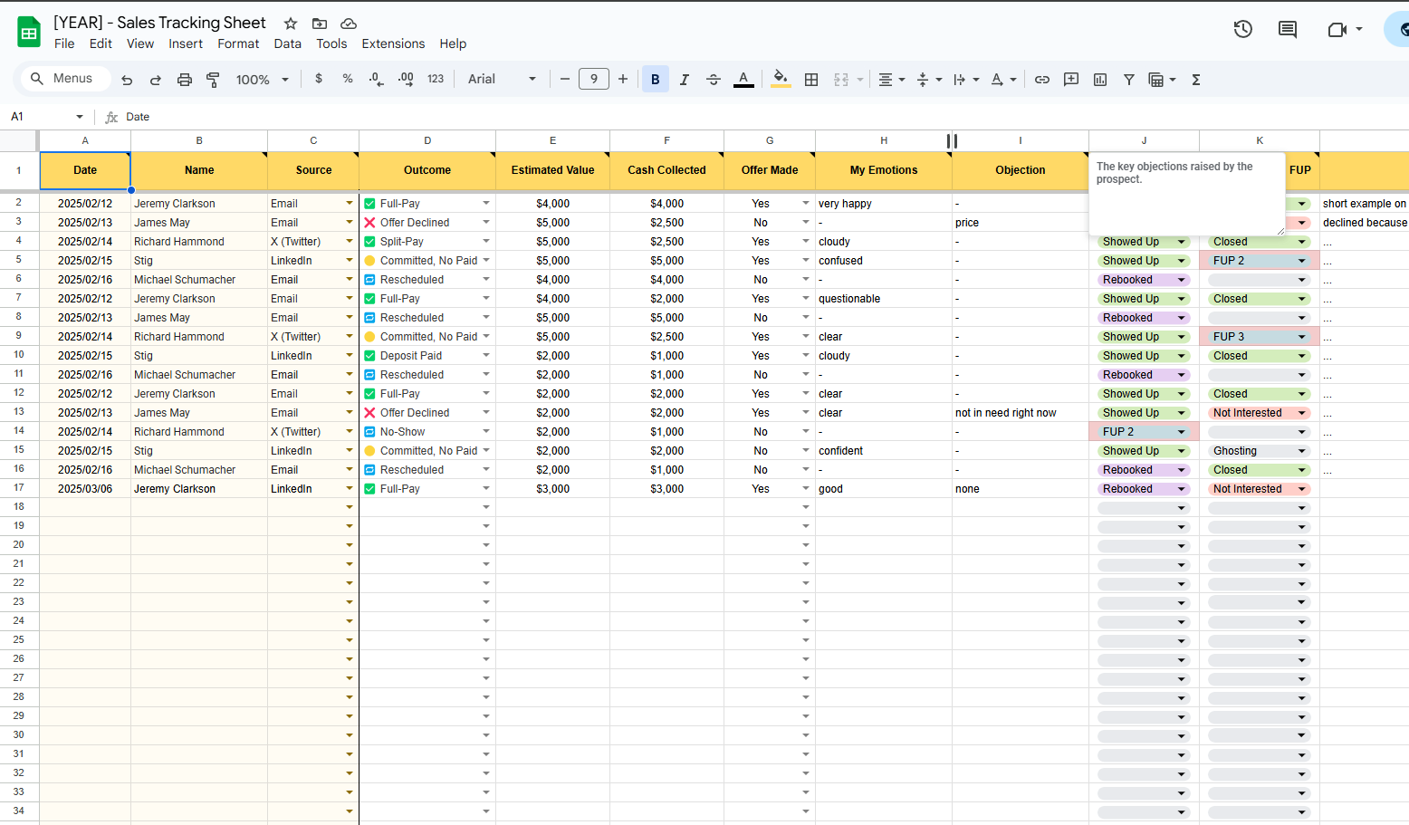Star the document title
The width and height of the screenshot is (1409, 825).
(x=291, y=24)
